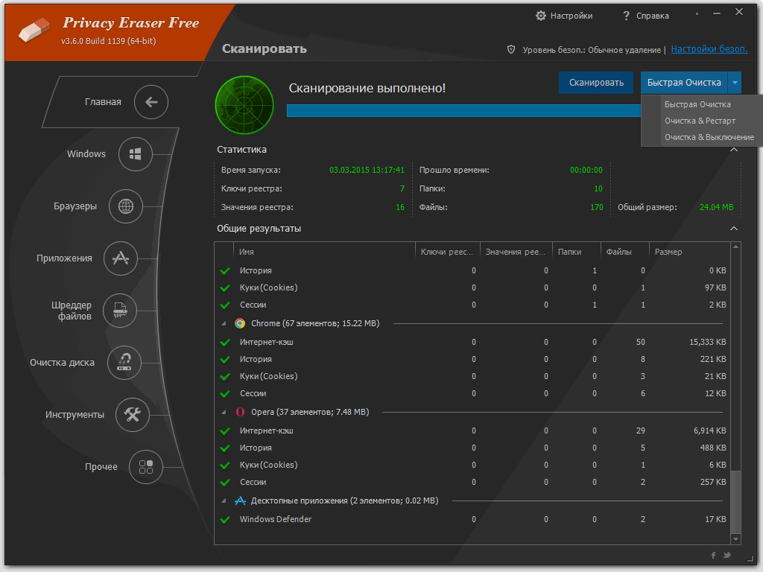763x572 pixels.
Task: Click the Десктопные приложения group icon
Action: point(240,500)
